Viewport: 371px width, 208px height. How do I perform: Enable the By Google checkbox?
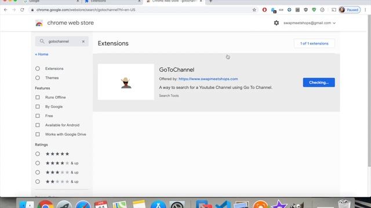(x=38, y=106)
